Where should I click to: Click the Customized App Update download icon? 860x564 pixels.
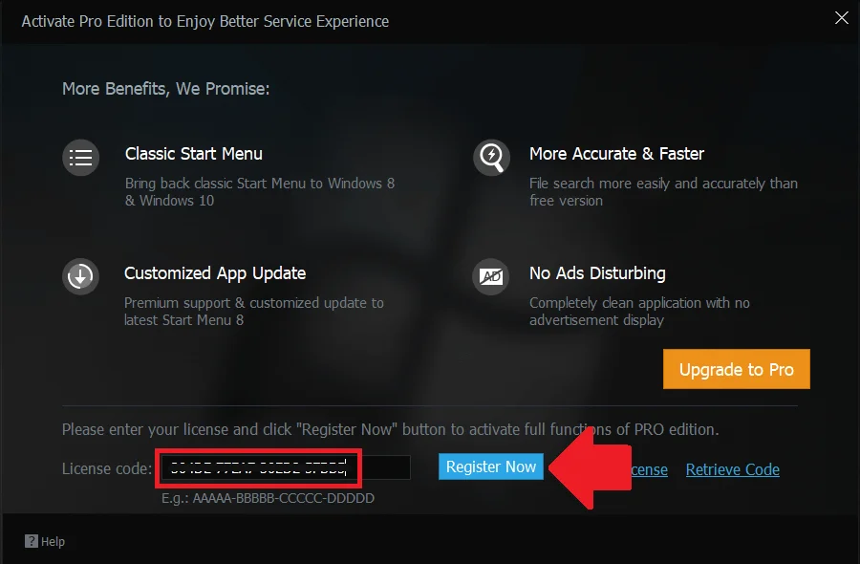[x=80, y=276]
